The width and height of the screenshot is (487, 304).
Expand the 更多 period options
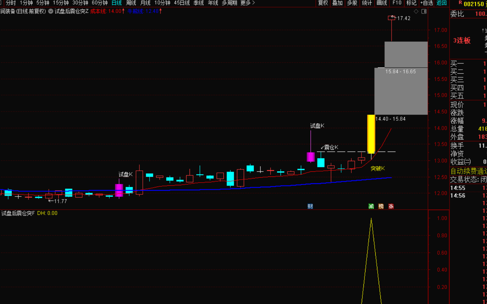tap(247, 3)
